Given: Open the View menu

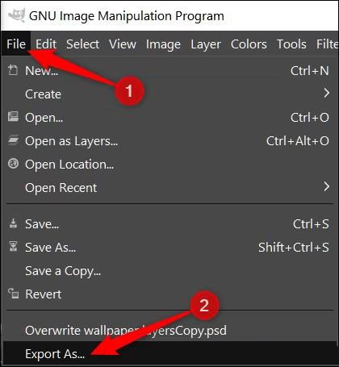Looking at the screenshot, I should point(123,44).
